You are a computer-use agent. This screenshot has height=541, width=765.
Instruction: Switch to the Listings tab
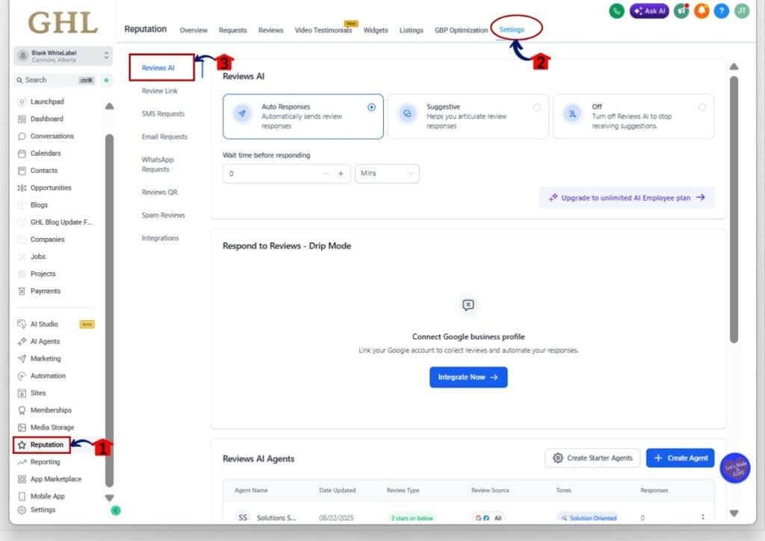click(x=412, y=30)
